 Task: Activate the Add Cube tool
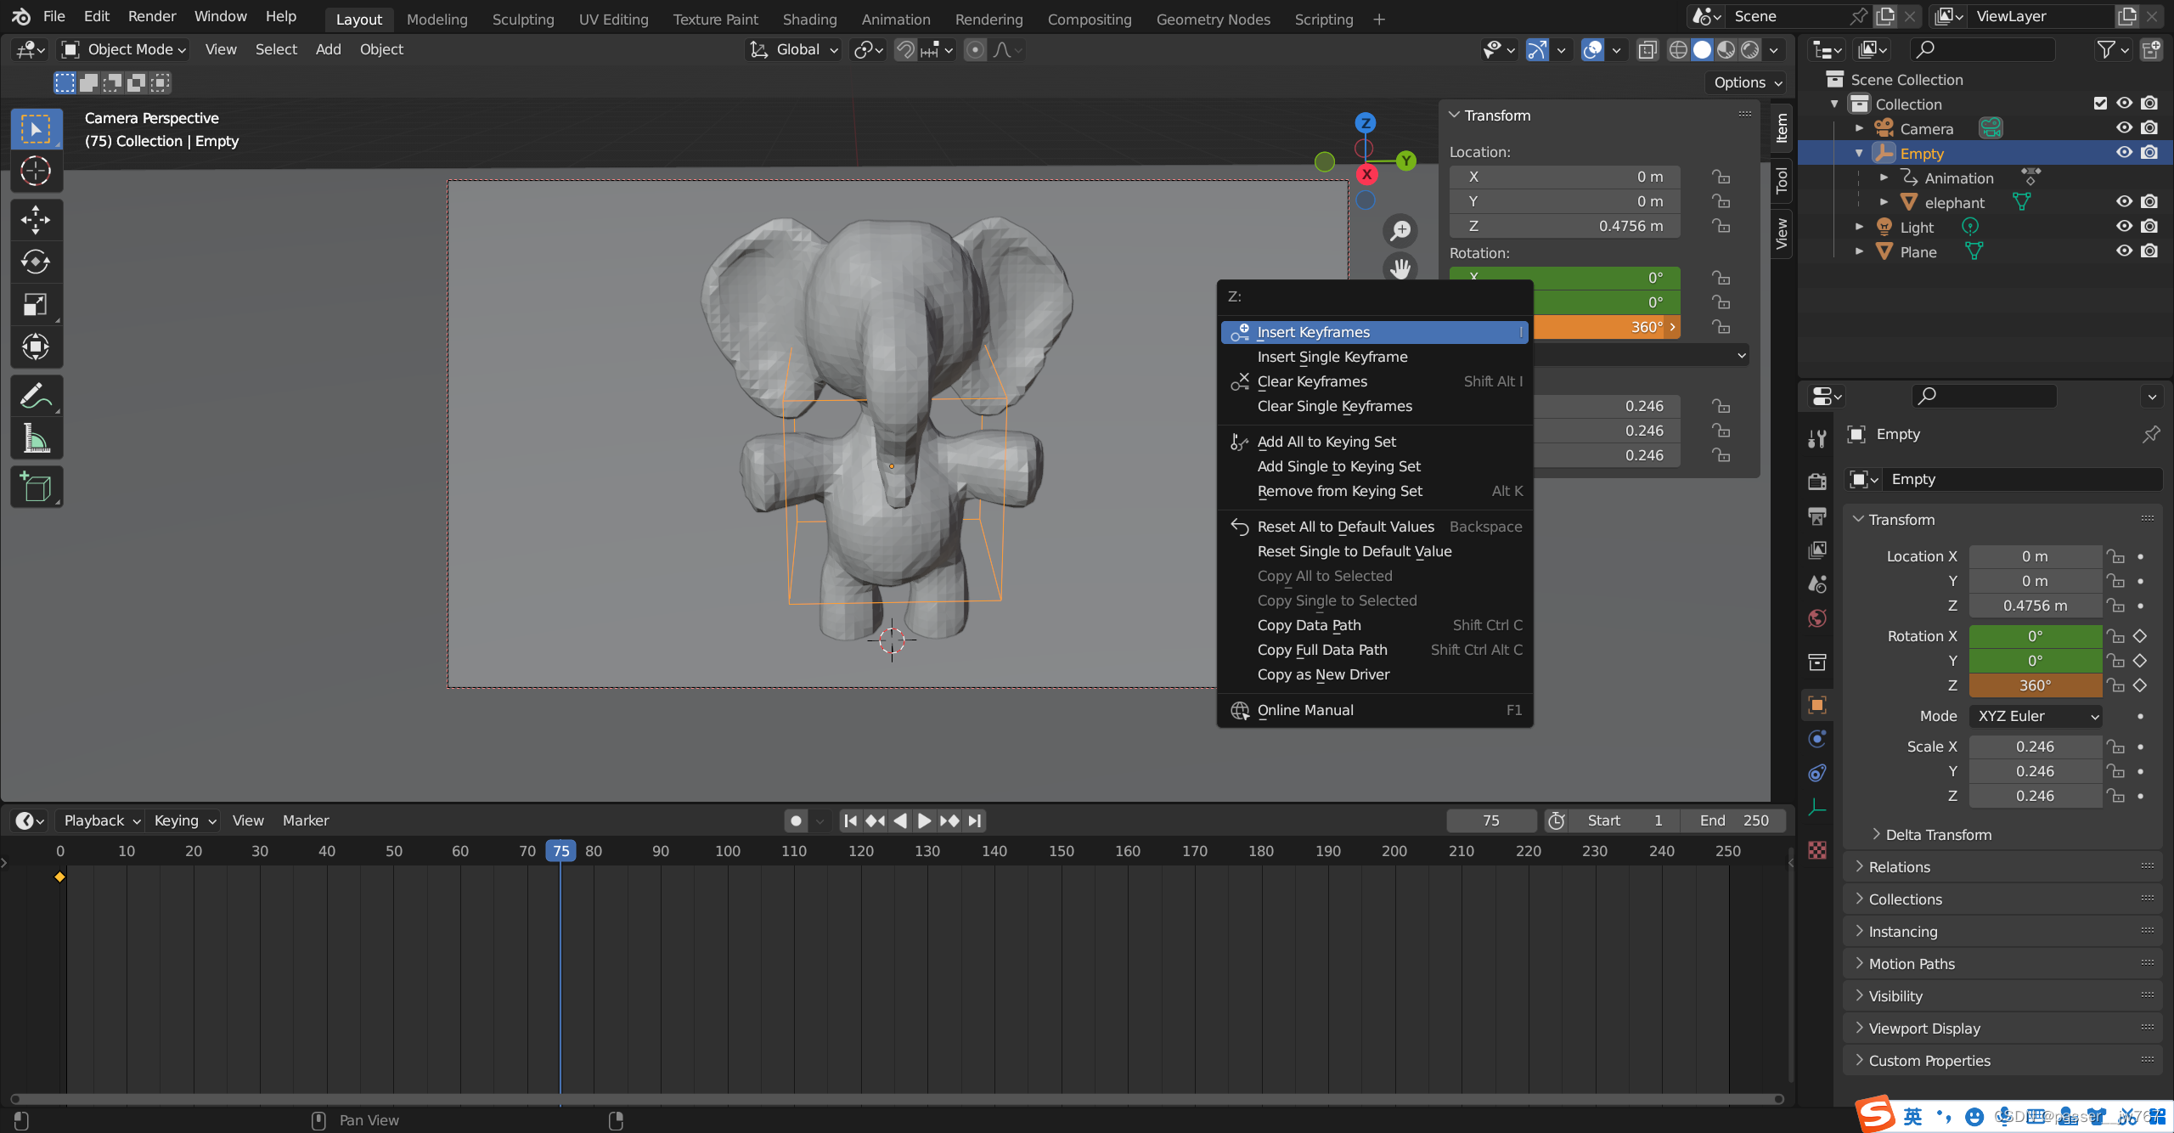point(36,488)
